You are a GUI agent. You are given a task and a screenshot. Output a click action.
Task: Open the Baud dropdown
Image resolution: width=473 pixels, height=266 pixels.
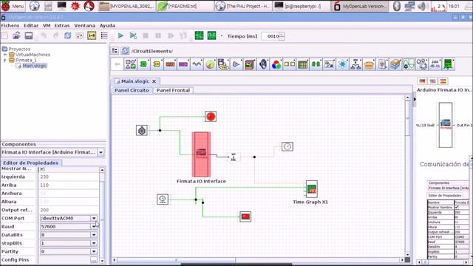click(x=94, y=227)
